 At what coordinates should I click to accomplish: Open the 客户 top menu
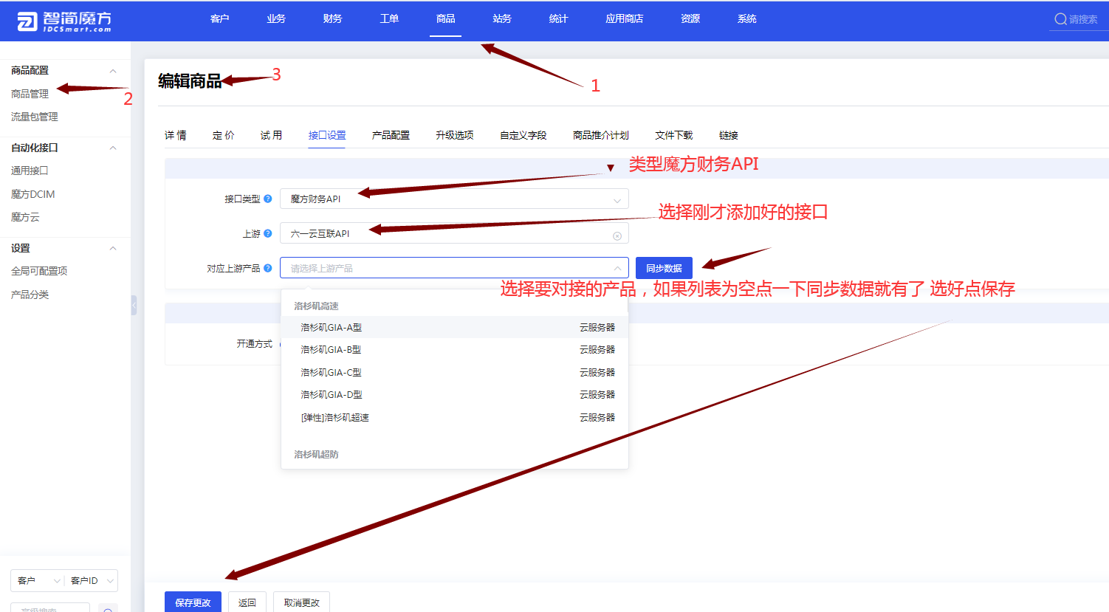click(220, 19)
